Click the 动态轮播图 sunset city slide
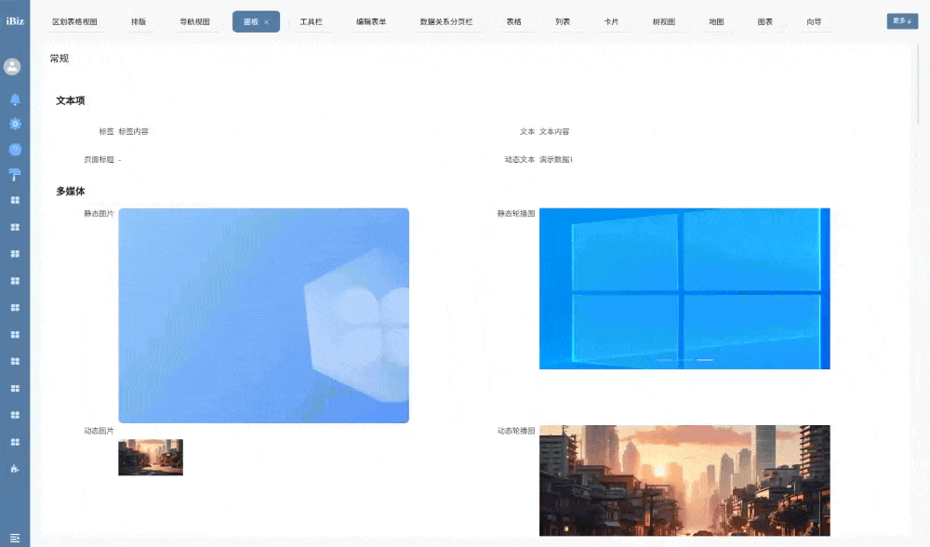 (684, 480)
